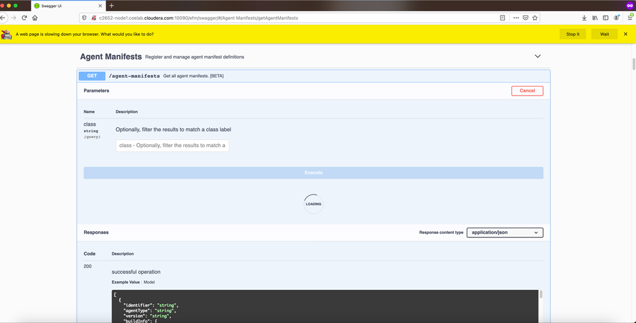The width and height of the screenshot is (636, 323).
Task: Close the Swagger UI tab
Action: tap(100, 6)
